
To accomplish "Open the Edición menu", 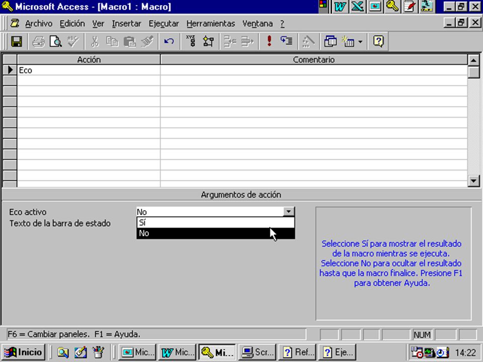I will 72,24.
